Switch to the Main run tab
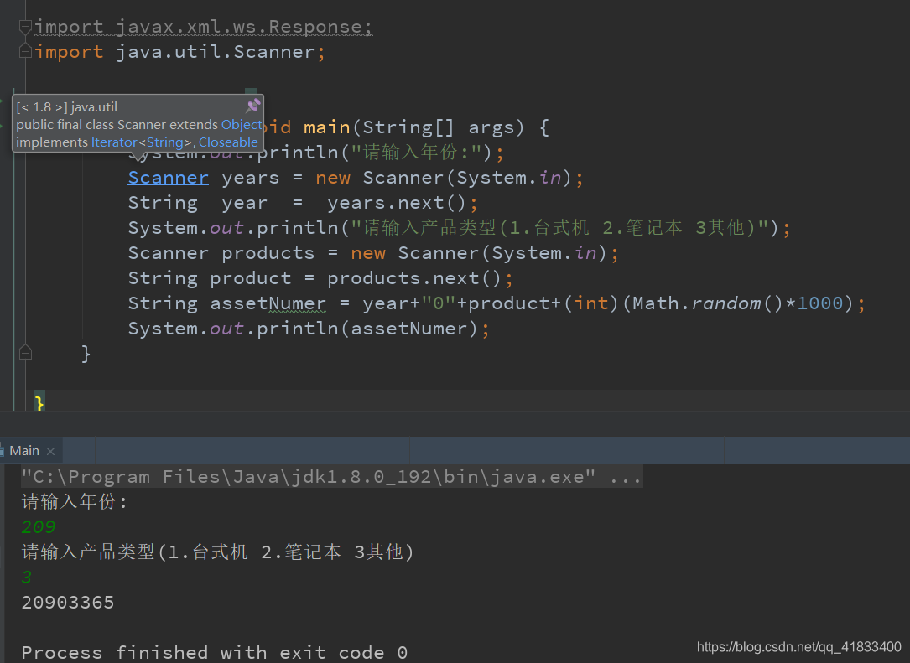Image resolution: width=910 pixels, height=663 pixels. pyautogui.click(x=24, y=451)
